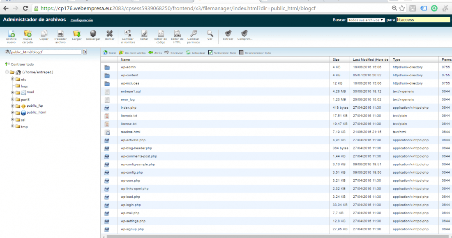Bookmark this page with the star icon

pos(402,8)
